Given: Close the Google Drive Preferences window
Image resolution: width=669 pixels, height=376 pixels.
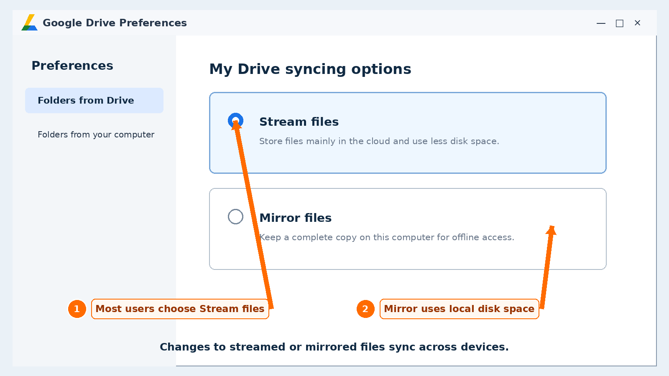Looking at the screenshot, I should pyautogui.click(x=638, y=23).
